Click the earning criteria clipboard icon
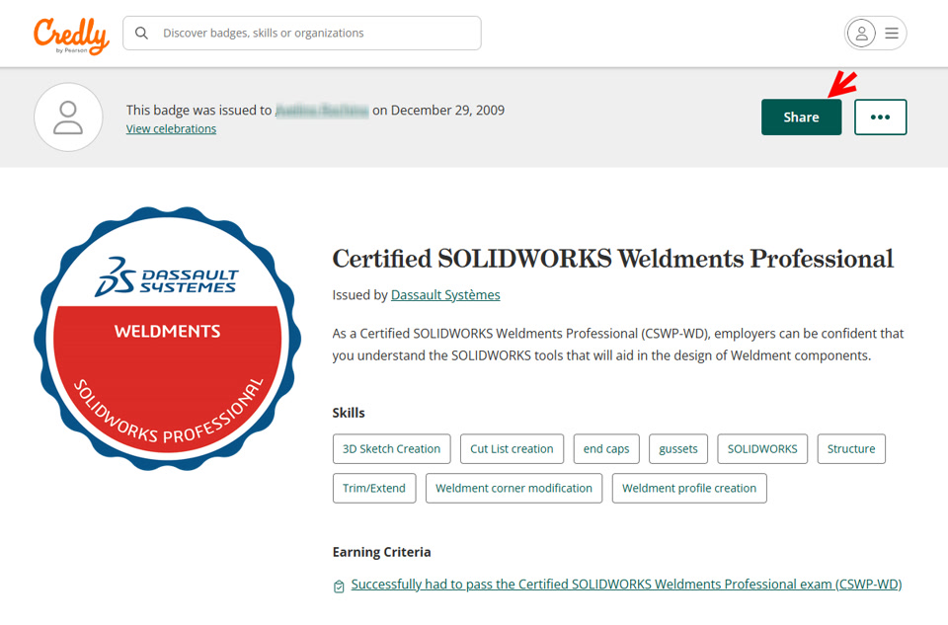Screen dimensions: 948x625 (339, 586)
